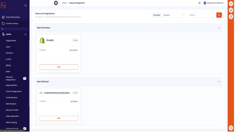Click the top icon in the orange right bar
The height and width of the screenshot is (132, 235).
click(x=231, y=4)
